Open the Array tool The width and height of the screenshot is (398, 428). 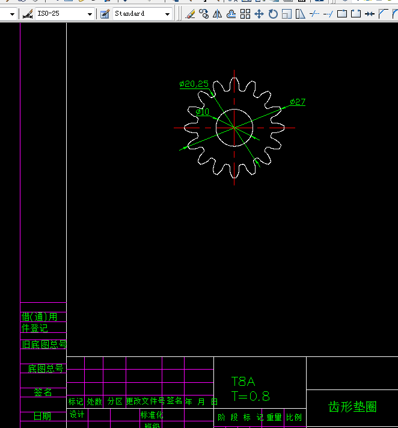click(x=245, y=14)
